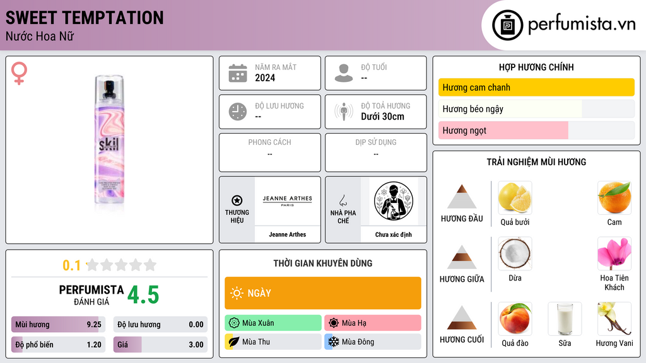Click the base-note pyramid icon for Hương Cuối

[x=462, y=318]
